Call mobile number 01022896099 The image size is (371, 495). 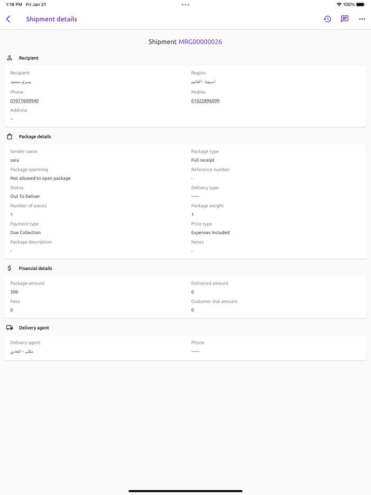(x=205, y=101)
